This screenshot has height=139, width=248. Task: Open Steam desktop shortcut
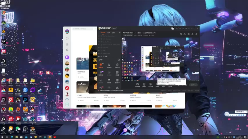tap(40, 91)
